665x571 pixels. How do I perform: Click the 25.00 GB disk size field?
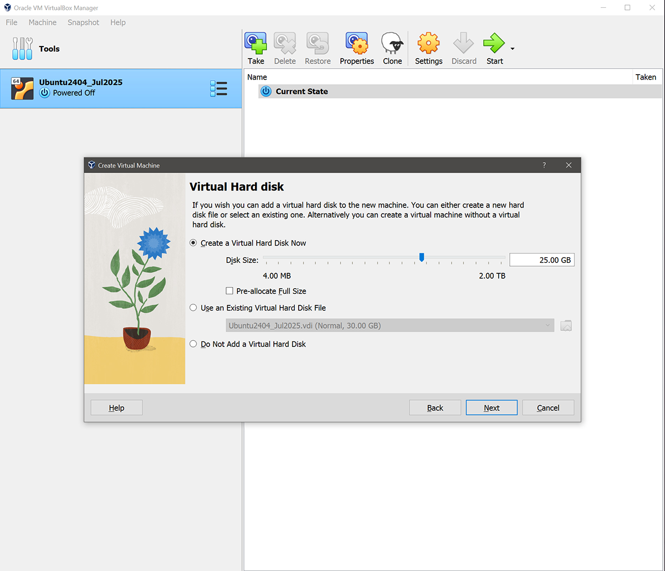[542, 260]
